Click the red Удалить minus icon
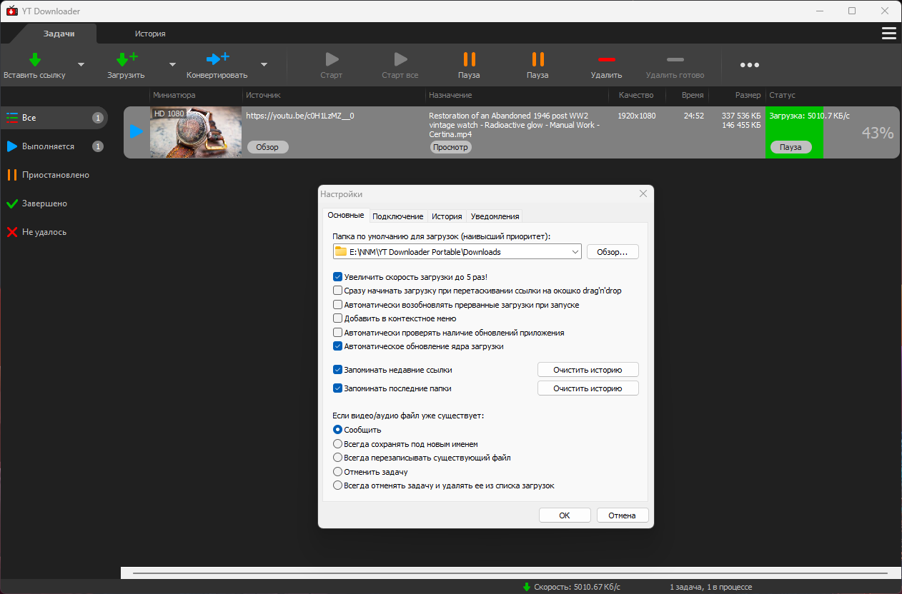 606,59
